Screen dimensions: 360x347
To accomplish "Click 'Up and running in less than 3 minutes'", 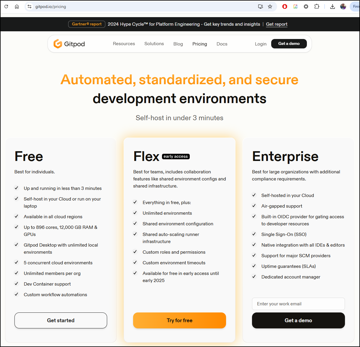I will (63, 188).
